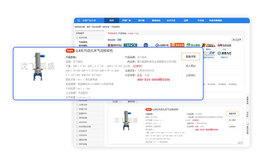Sort the product list by 更新日期
Image resolution: width=257 pixels, height=166 pixels.
(132, 102)
